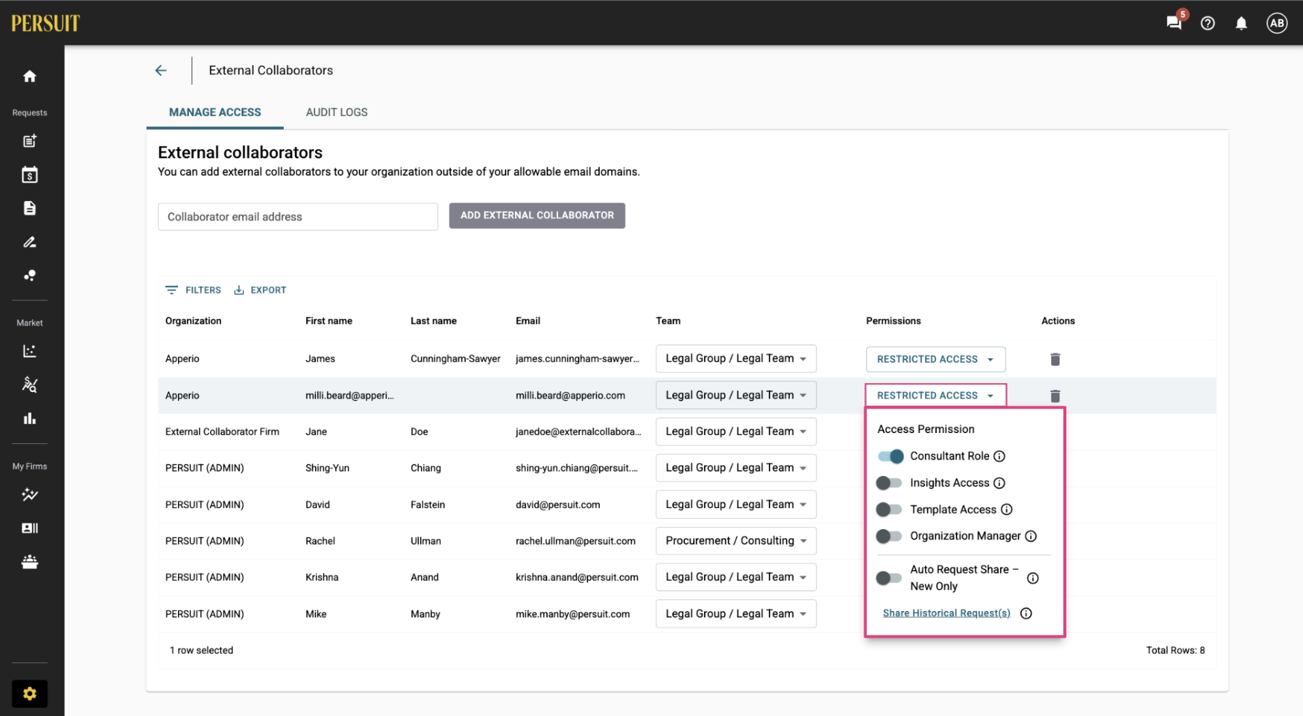Go back using the left arrow
The width and height of the screenshot is (1303, 716).
point(161,70)
